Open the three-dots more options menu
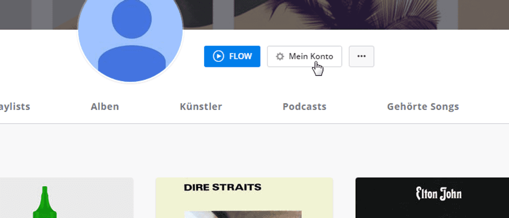 coord(361,56)
